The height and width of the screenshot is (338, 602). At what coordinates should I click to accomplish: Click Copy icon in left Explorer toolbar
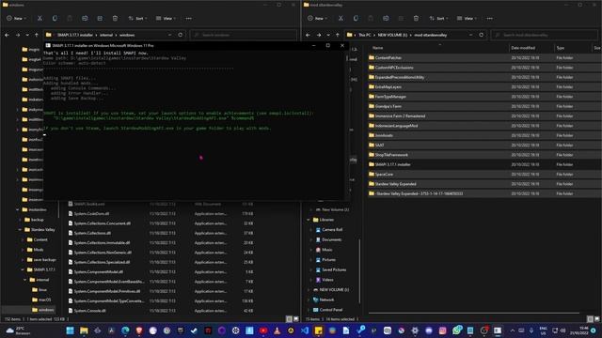click(x=55, y=18)
